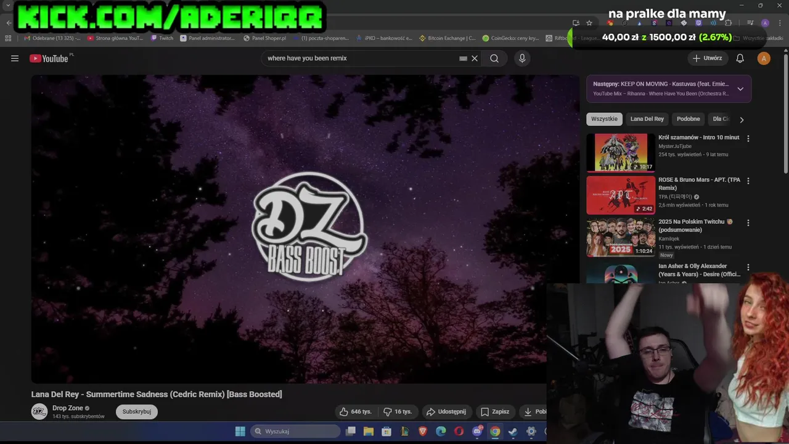Subscribe with the Subskrybuj button
This screenshot has width=789, height=444.
coord(137,411)
